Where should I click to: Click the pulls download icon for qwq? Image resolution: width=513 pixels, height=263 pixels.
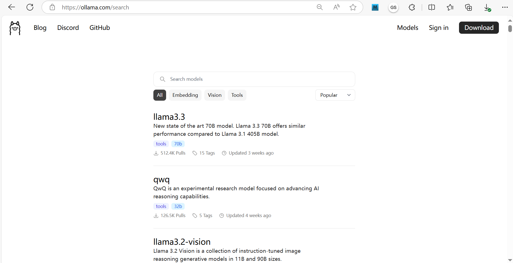coord(156,215)
